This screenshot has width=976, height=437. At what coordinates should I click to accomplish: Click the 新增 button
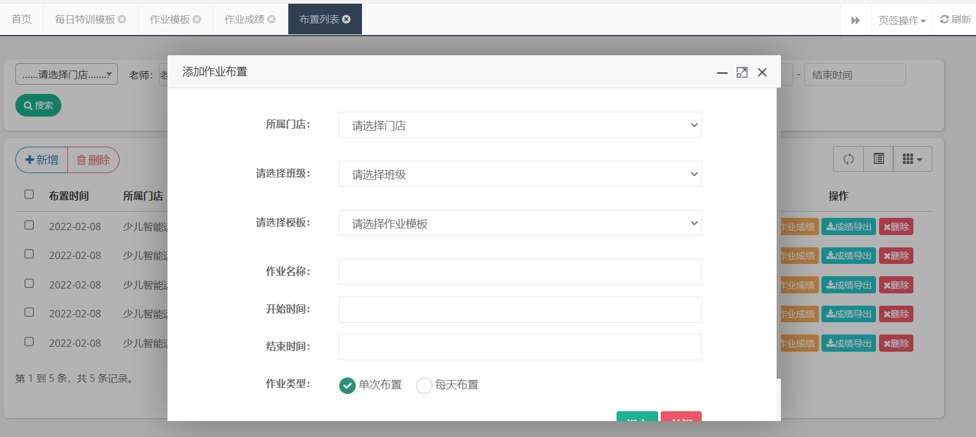[42, 160]
